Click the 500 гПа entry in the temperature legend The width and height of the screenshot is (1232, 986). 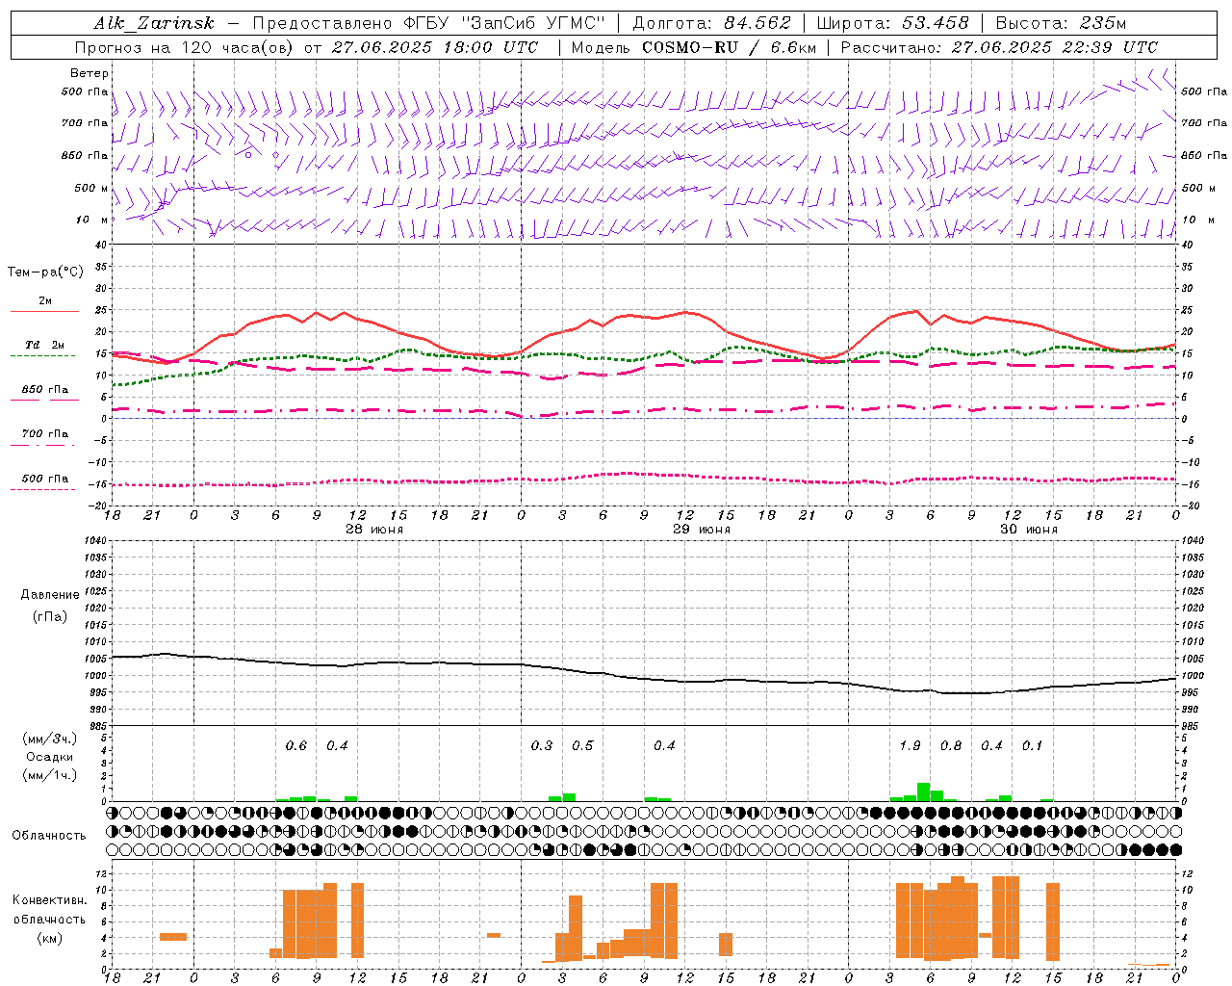[x=45, y=479]
